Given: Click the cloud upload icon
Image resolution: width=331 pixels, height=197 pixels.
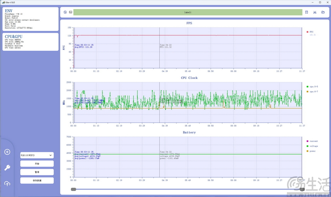Looking at the screenshot, I should (x=7, y=183).
